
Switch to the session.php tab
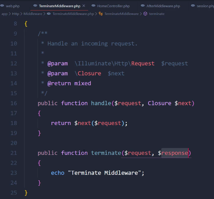pos(205,6)
